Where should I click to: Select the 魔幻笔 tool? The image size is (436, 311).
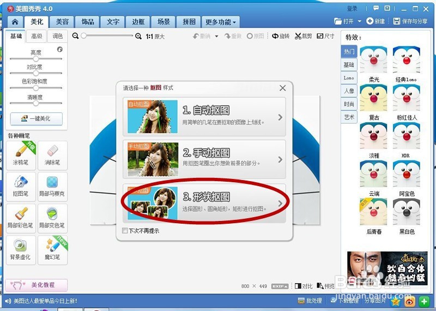coord(52,250)
